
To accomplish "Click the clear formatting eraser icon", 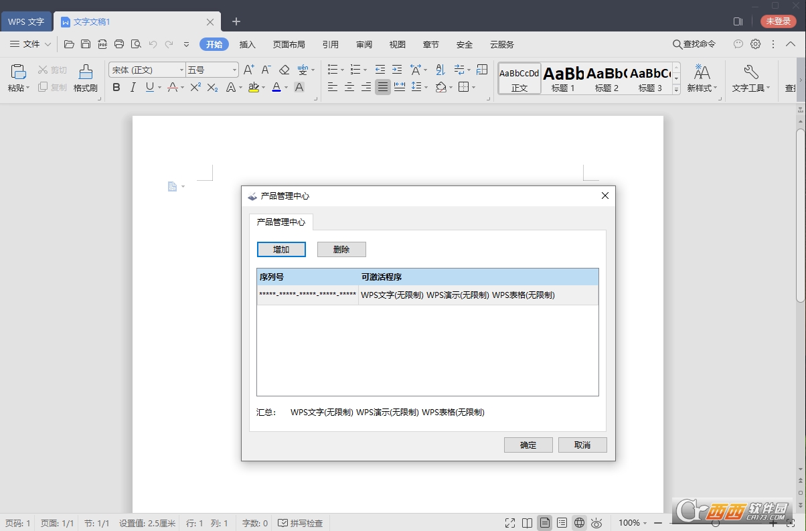I will pos(284,70).
